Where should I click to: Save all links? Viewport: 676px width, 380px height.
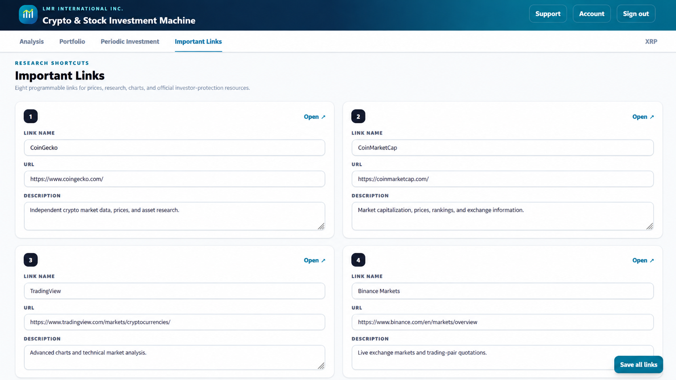click(x=638, y=365)
